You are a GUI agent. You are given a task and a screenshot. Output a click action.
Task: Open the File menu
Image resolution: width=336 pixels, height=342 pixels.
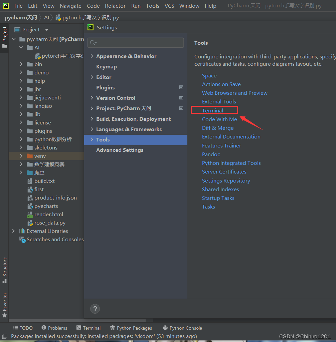coord(18,6)
